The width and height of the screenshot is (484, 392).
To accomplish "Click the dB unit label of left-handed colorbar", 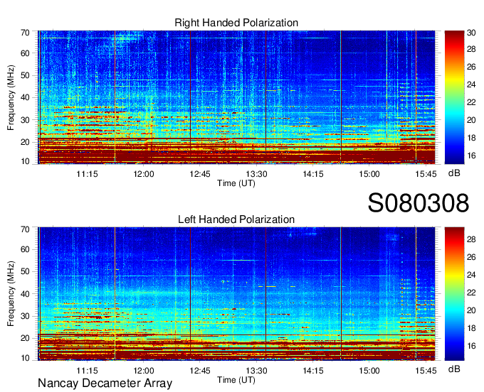I will click(x=454, y=369).
